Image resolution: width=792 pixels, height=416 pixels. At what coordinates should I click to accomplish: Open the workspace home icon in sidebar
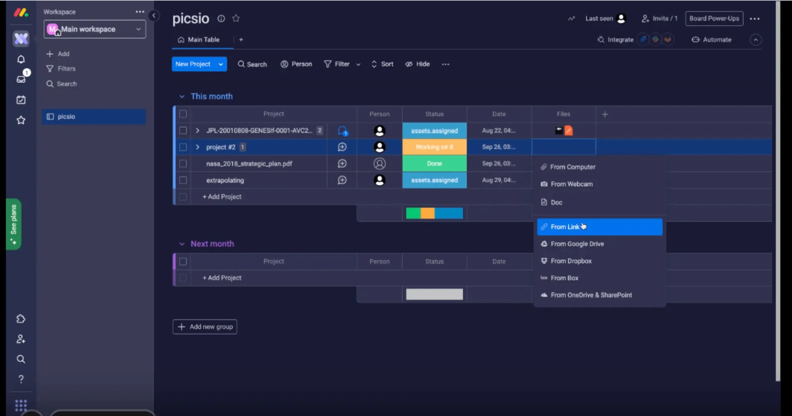pyautogui.click(x=21, y=39)
